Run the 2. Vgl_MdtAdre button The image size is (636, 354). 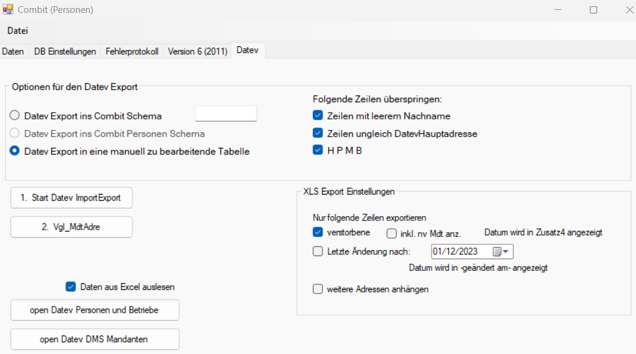[71, 227]
